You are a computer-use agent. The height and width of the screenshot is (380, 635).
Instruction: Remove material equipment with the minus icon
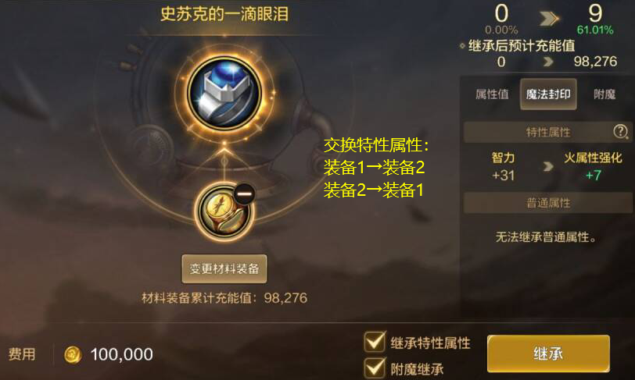pos(244,194)
